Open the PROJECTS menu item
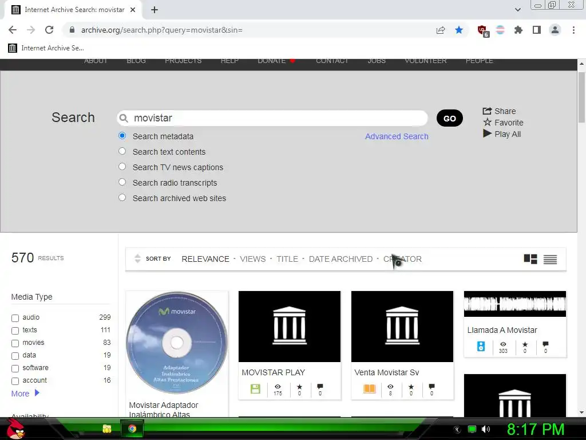Image resolution: width=586 pixels, height=440 pixels. [183, 61]
